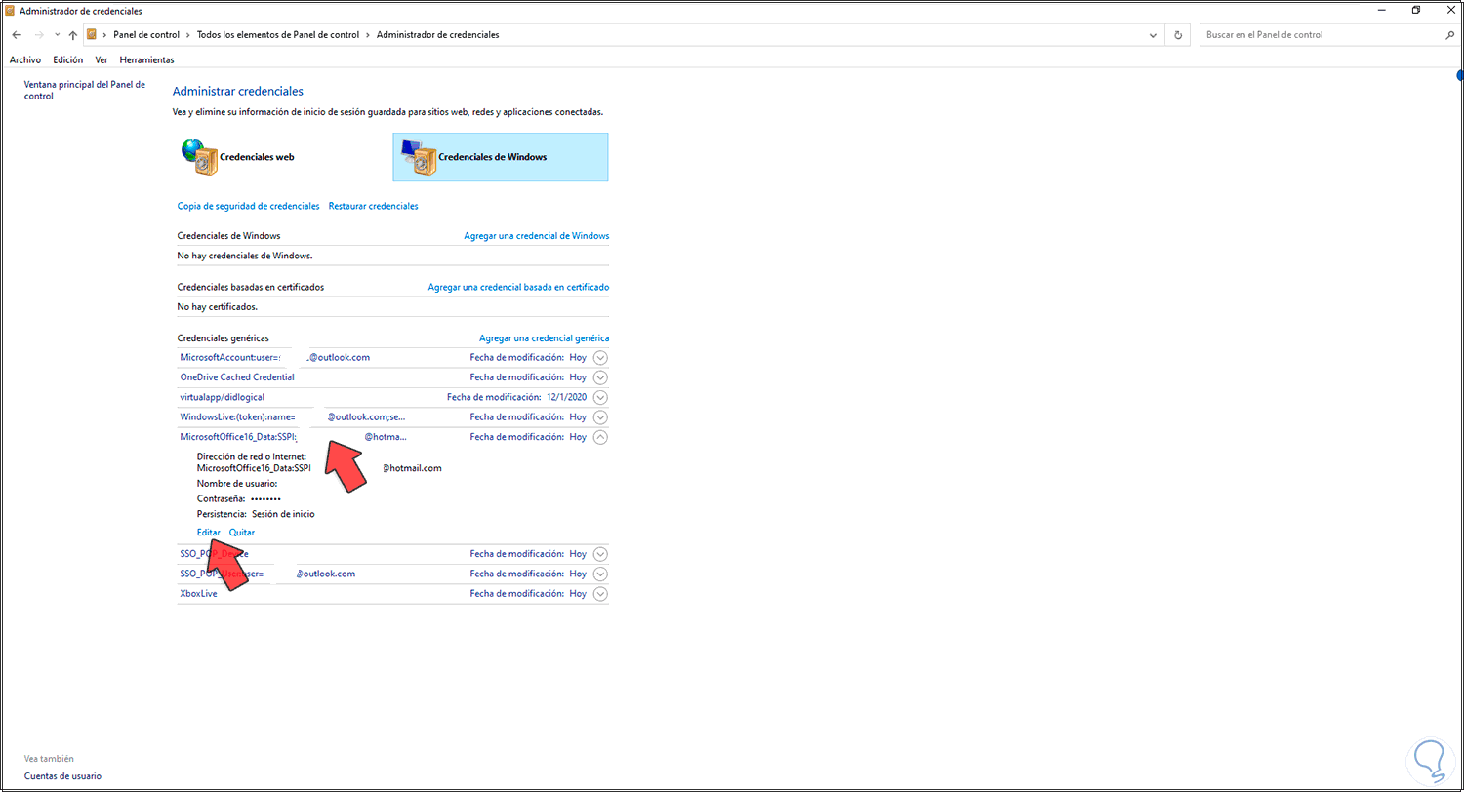Click Agregar una credencial basada en certificado
This screenshot has width=1464, height=792.
518,287
